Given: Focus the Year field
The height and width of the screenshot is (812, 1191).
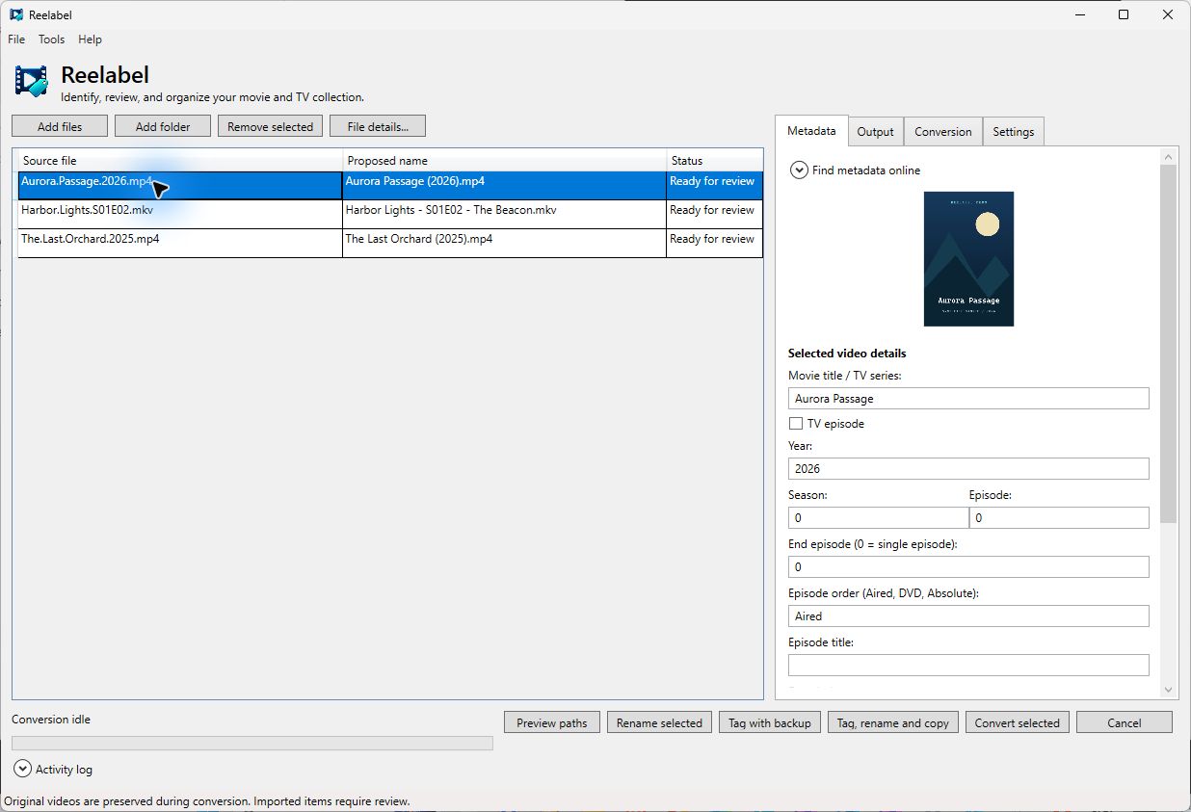Looking at the screenshot, I should click(968, 469).
